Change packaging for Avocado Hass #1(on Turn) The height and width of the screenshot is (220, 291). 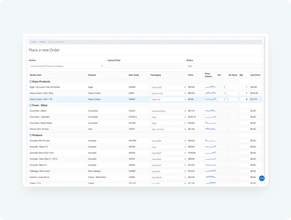coord(168,153)
